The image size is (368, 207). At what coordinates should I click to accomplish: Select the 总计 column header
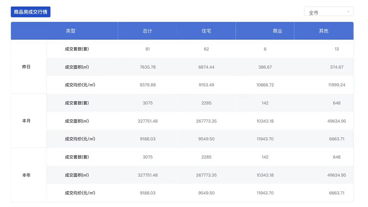[x=147, y=31]
